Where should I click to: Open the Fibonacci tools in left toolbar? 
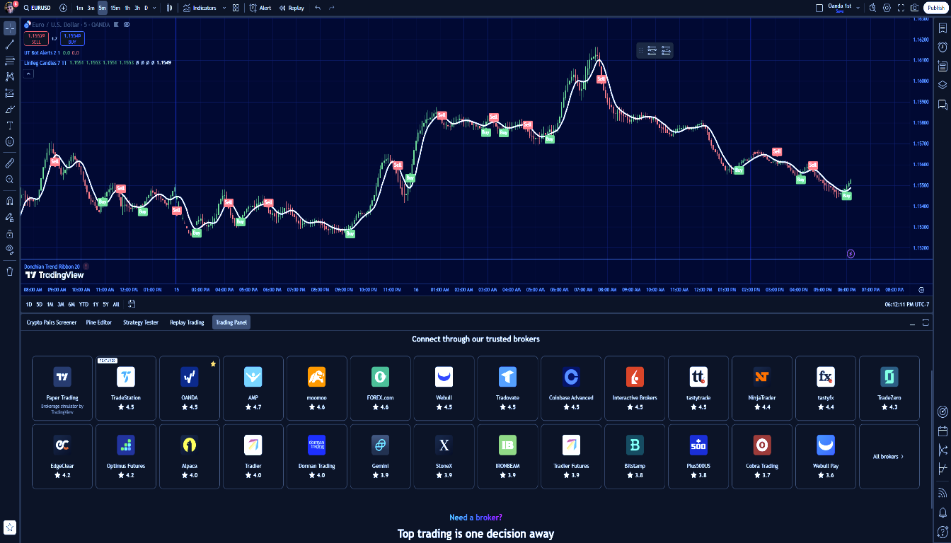(x=10, y=61)
